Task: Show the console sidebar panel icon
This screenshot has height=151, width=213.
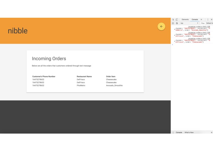Action: coord(173,23)
